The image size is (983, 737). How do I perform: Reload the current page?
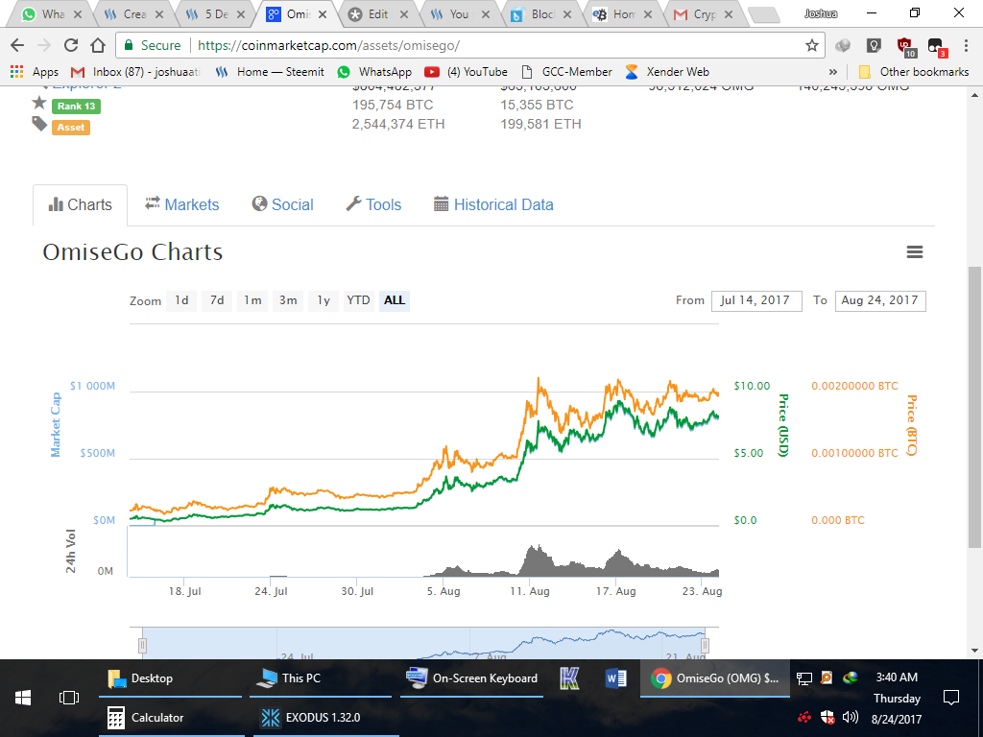pyautogui.click(x=71, y=45)
